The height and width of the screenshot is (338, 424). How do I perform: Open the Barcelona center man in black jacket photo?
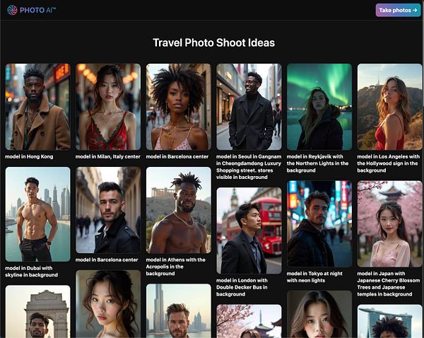(x=108, y=210)
